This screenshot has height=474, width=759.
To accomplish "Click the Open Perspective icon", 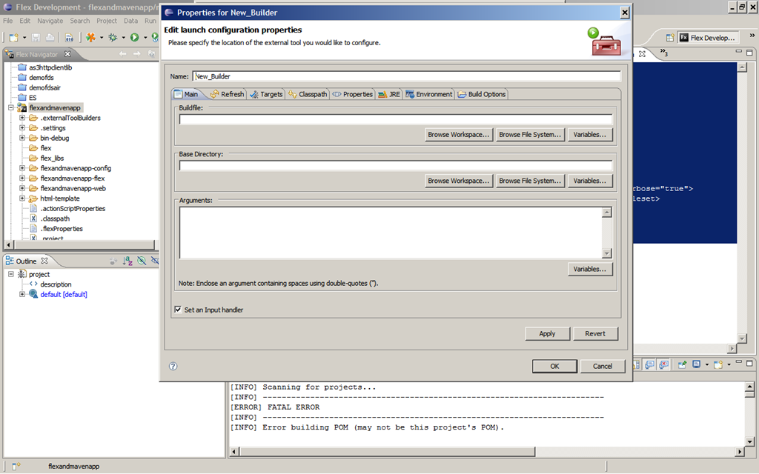I will point(670,38).
